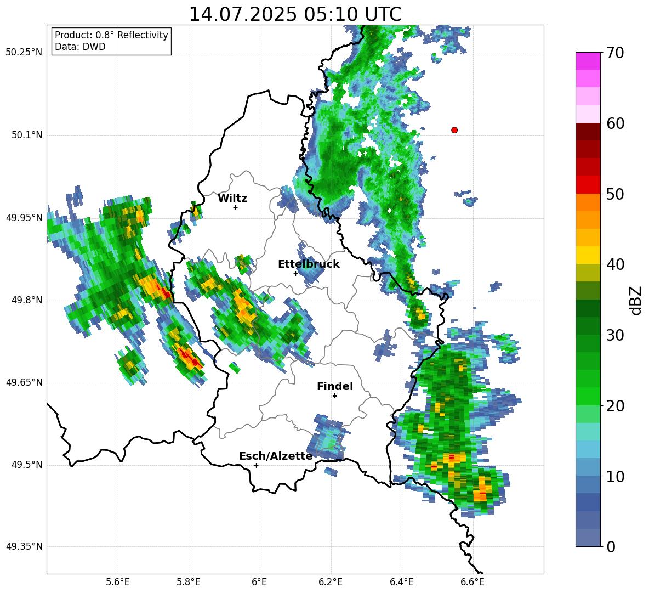Click the 49.95°N latitude tick label
This screenshot has height=593, width=649.
[24, 218]
